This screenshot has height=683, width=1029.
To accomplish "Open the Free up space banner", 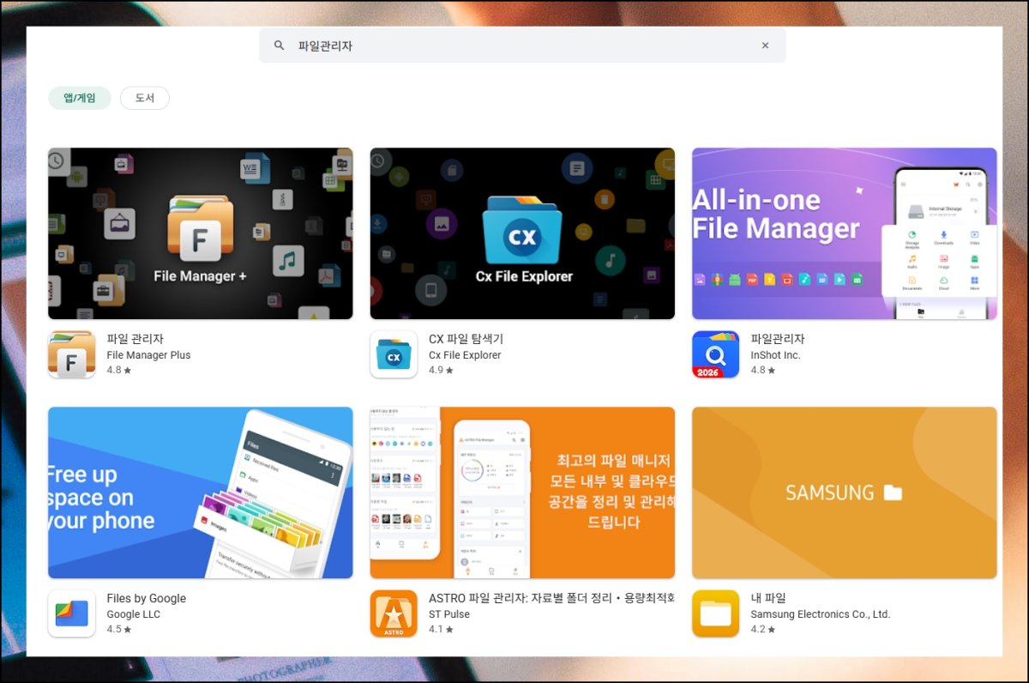I will click(x=200, y=493).
